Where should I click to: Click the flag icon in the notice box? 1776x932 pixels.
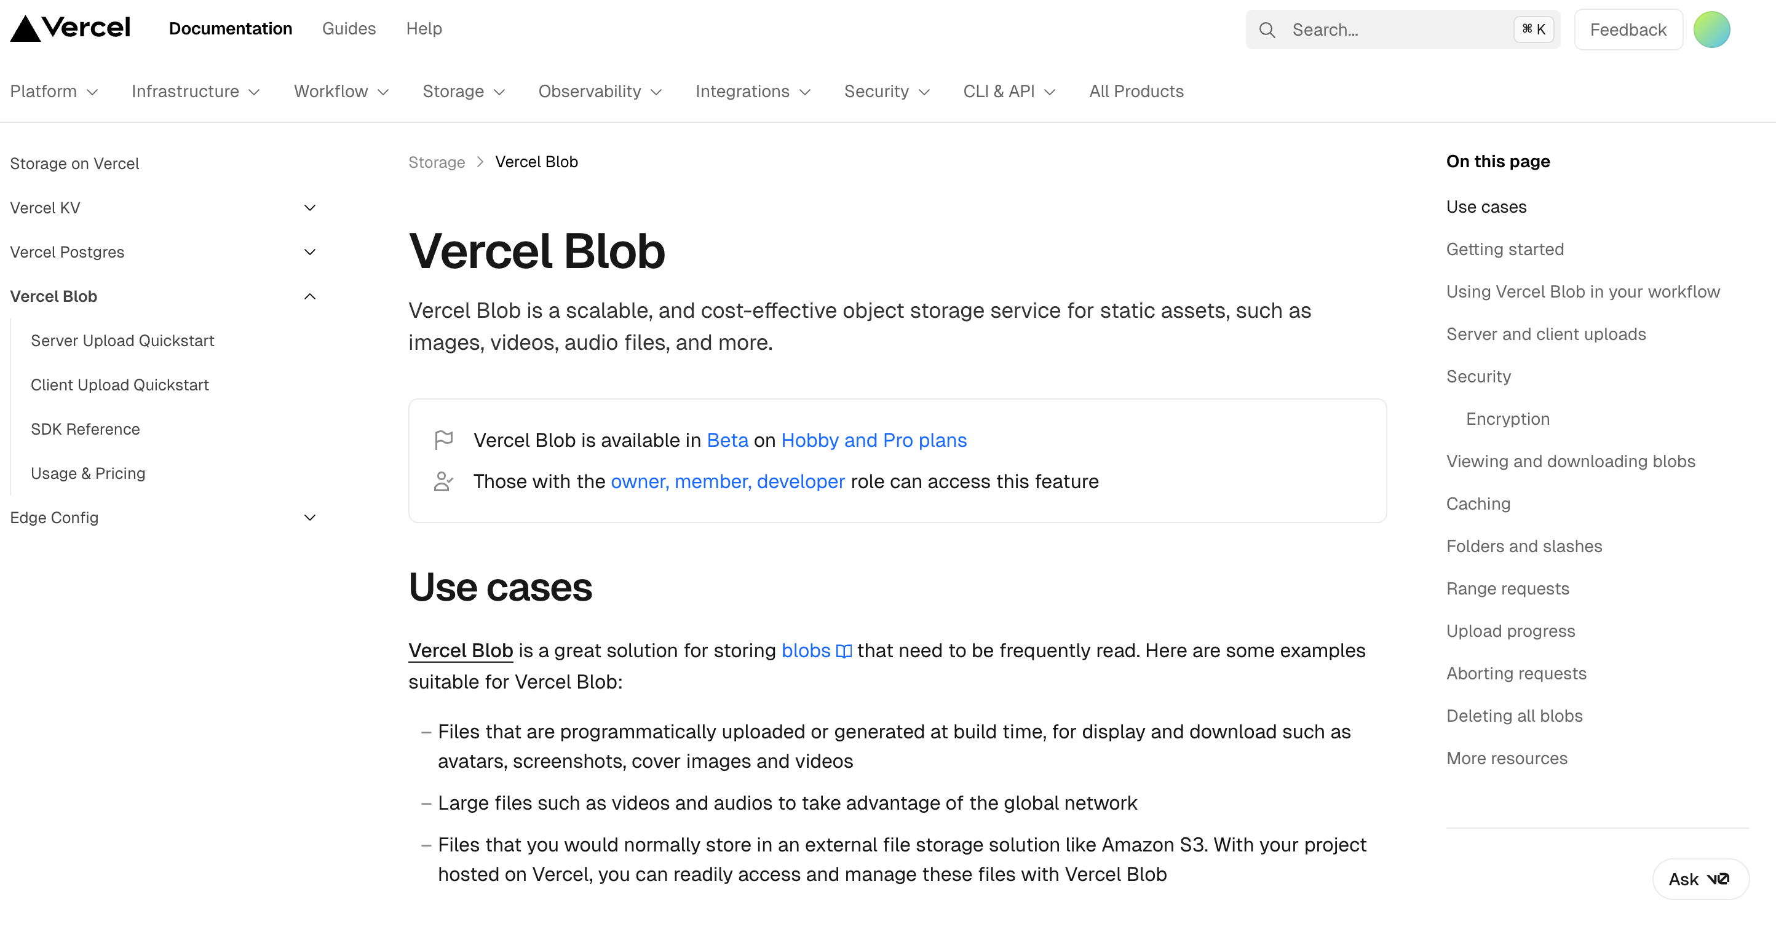443,440
